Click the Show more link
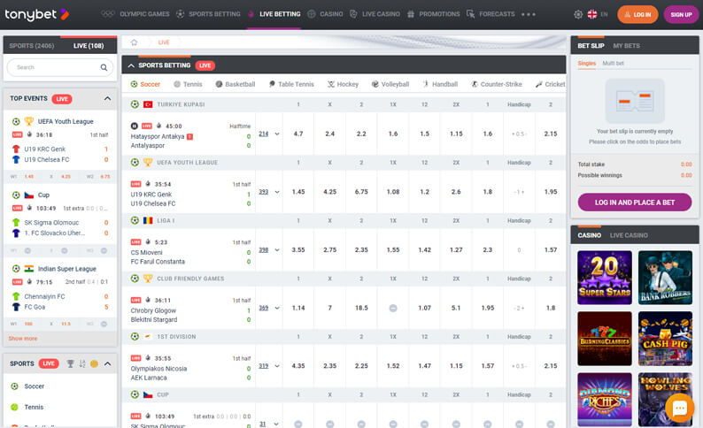Viewport: 703px width, 428px height. pos(23,339)
